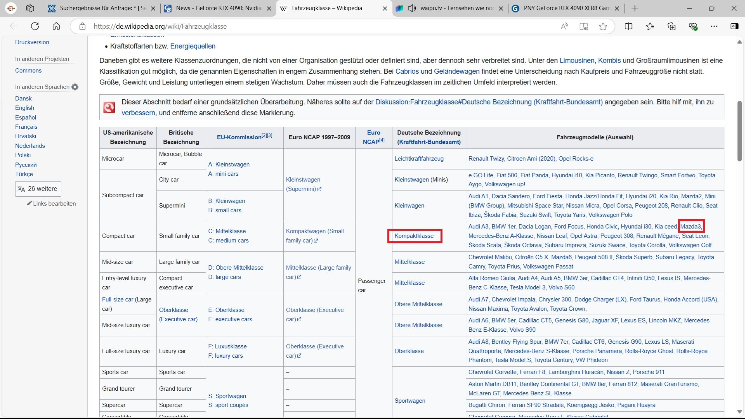The width and height of the screenshot is (746, 419).
Task: Click the browser refresh icon
Action: click(x=35, y=26)
